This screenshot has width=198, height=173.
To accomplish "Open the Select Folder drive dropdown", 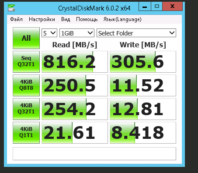I will coord(136,33).
